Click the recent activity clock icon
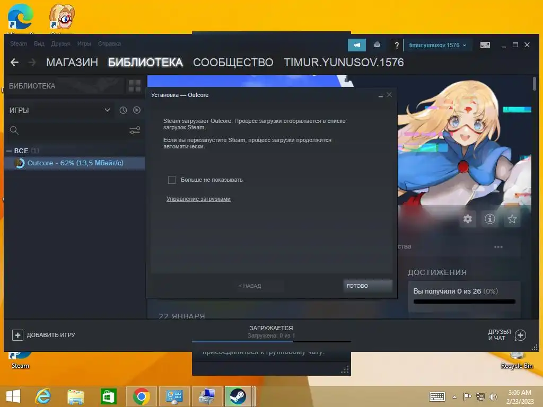This screenshot has width=543, height=407. (x=123, y=110)
